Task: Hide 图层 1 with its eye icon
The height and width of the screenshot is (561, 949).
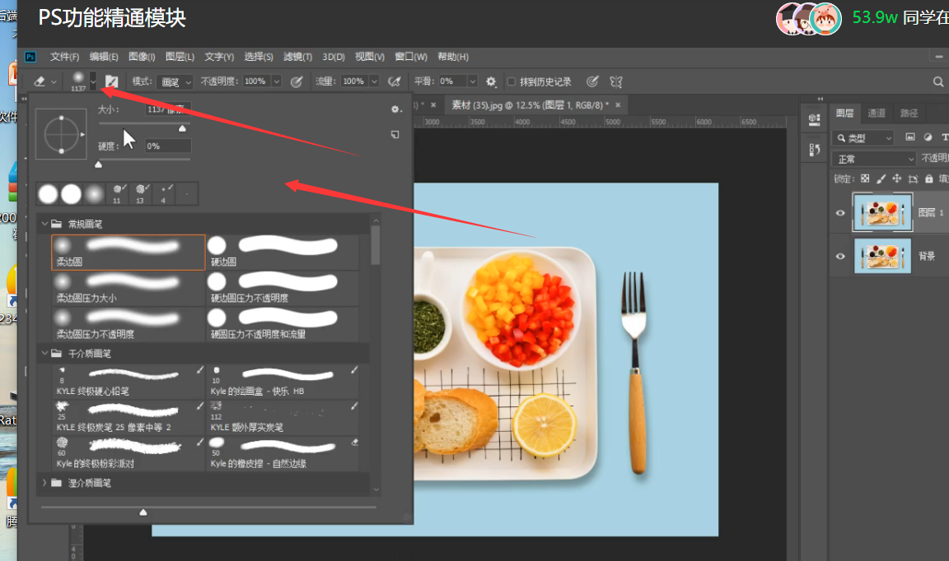Action: pos(840,213)
